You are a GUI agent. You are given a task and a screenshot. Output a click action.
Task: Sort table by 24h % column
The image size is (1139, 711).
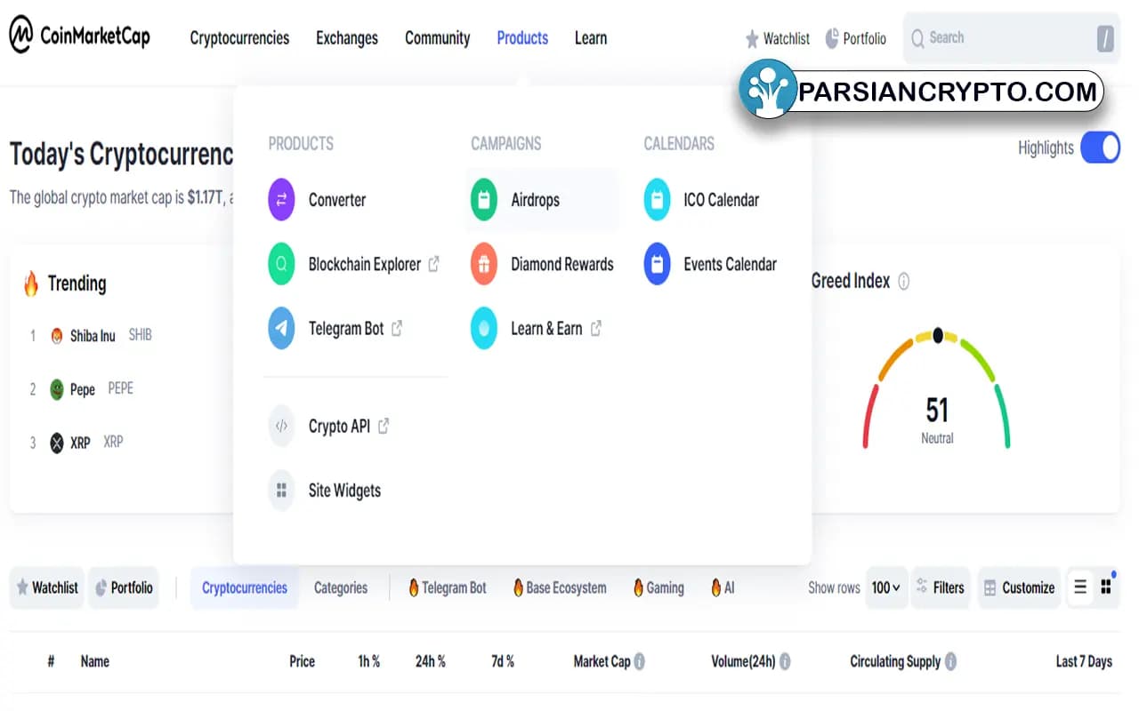[431, 661]
